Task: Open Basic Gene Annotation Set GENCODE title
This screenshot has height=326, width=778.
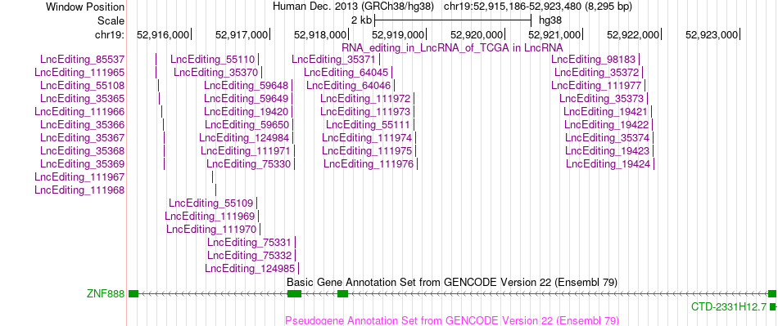Action: coord(452,283)
